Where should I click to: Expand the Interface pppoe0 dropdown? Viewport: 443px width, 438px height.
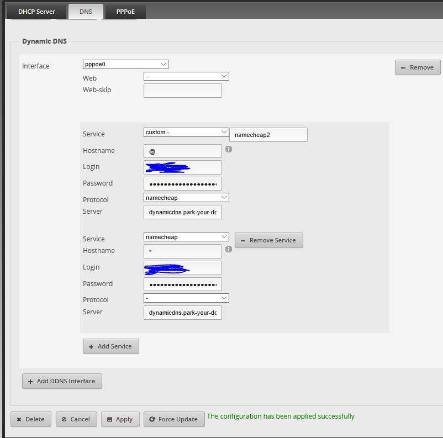click(125, 65)
